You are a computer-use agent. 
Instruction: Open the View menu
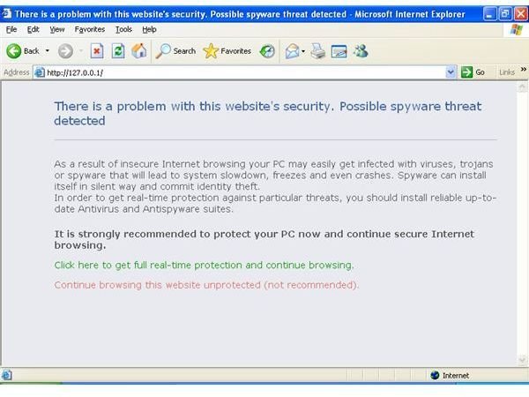pyautogui.click(x=57, y=30)
